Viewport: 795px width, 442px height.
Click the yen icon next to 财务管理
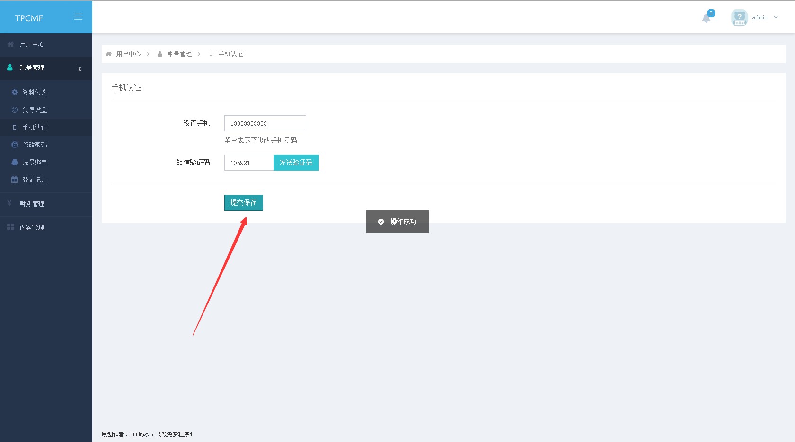9,203
